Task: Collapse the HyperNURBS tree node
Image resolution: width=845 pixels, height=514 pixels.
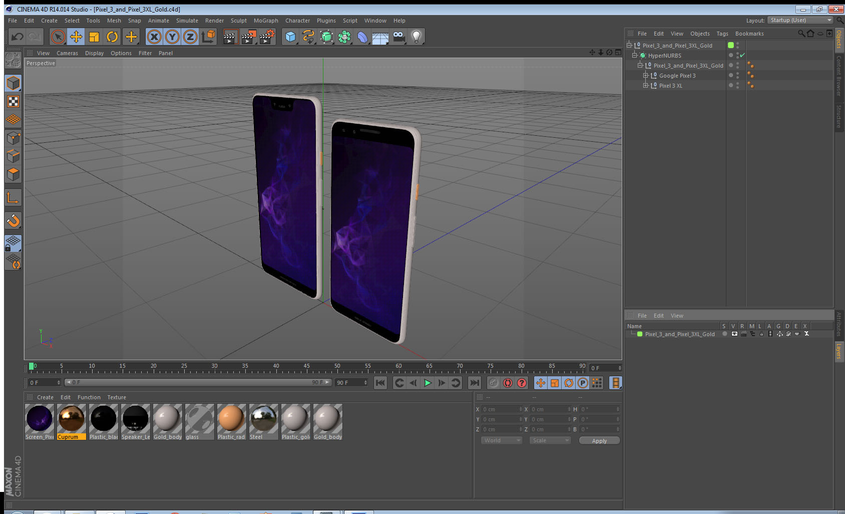Action: [635, 55]
